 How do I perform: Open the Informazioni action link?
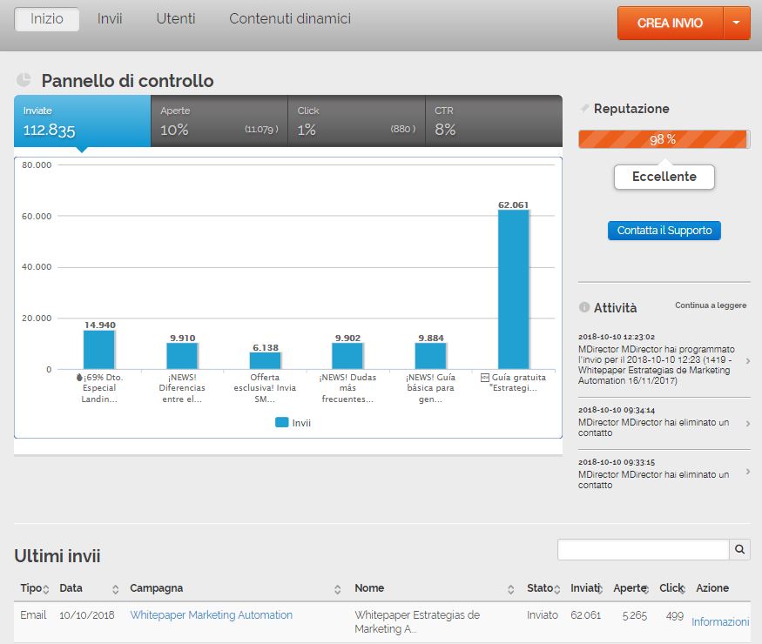pyautogui.click(x=720, y=621)
